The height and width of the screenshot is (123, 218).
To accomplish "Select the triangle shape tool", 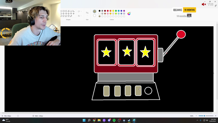I will (x=71, y=11).
